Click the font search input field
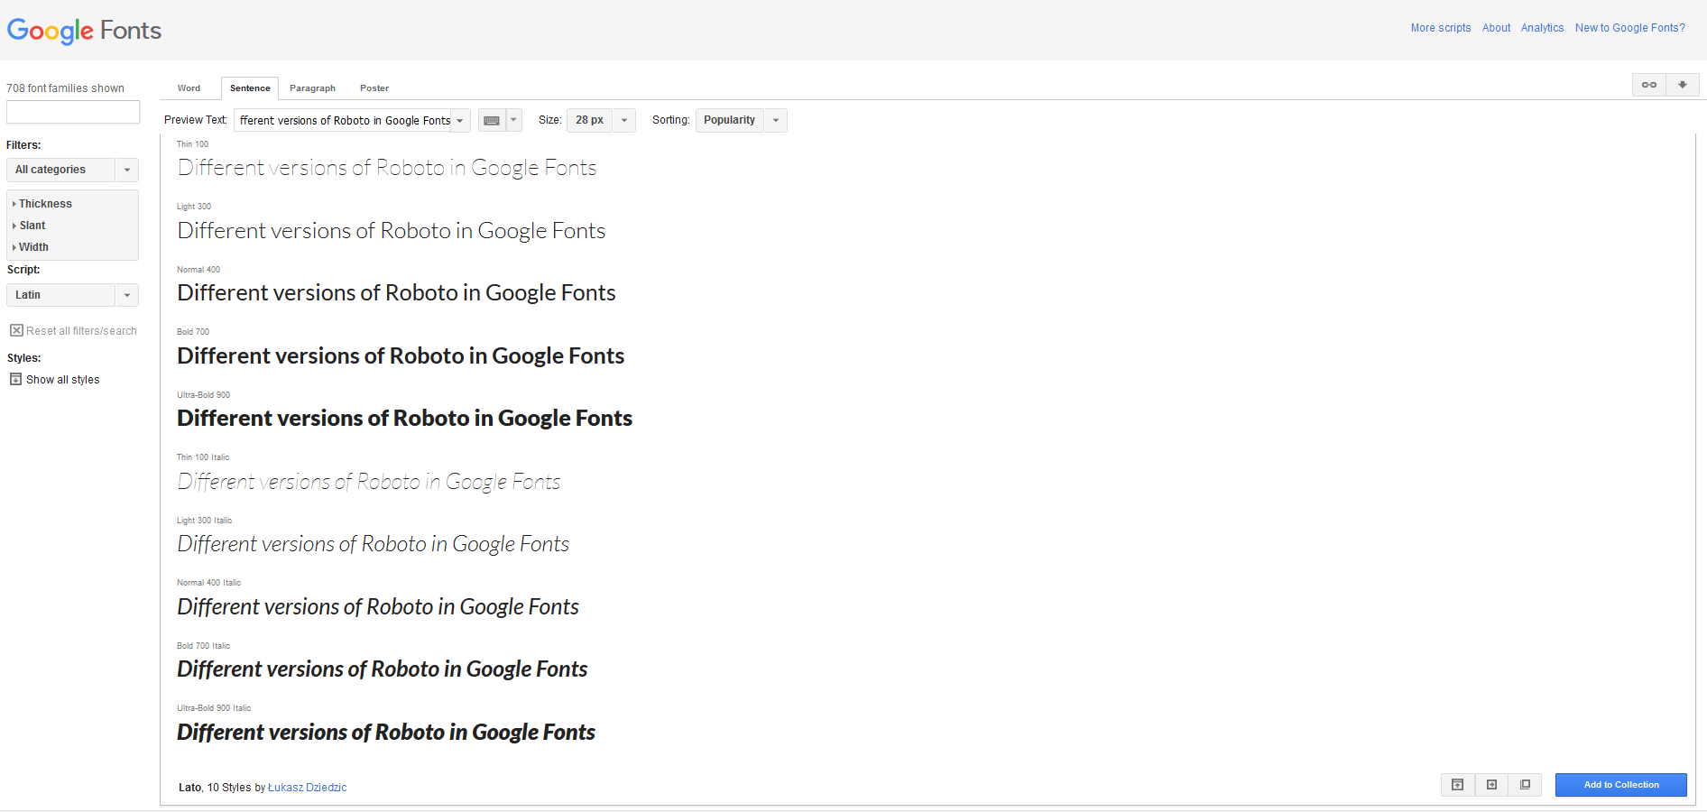Image resolution: width=1707 pixels, height=812 pixels. (x=73, y=112)
